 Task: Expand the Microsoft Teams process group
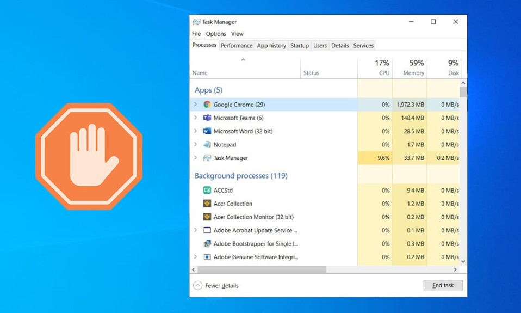tap(195, 118)
